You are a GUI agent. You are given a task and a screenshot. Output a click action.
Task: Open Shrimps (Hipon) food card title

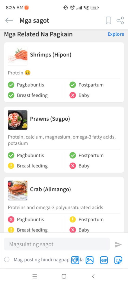pyautogui.click(x=51, y=55)
